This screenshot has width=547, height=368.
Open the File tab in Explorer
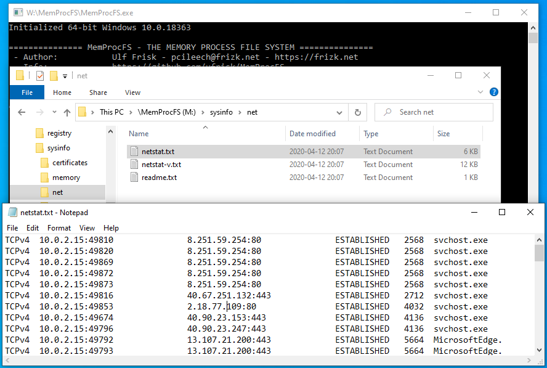coord(27,92)
